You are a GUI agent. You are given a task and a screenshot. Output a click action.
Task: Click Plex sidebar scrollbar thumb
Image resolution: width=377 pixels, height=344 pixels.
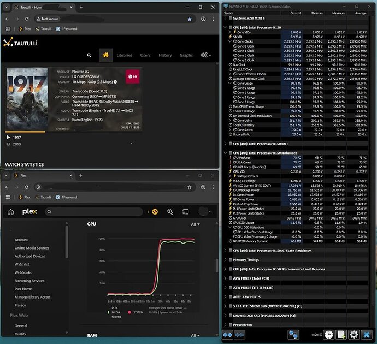[67, 241]
